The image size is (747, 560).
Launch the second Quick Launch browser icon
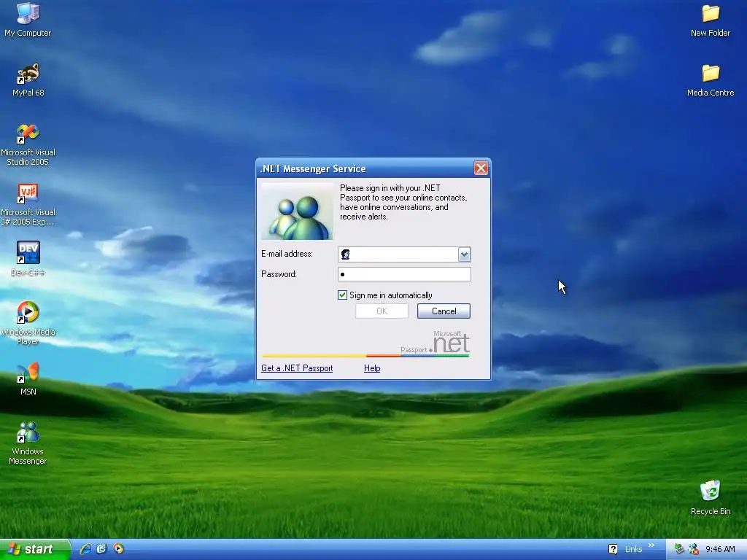(102, 549)
